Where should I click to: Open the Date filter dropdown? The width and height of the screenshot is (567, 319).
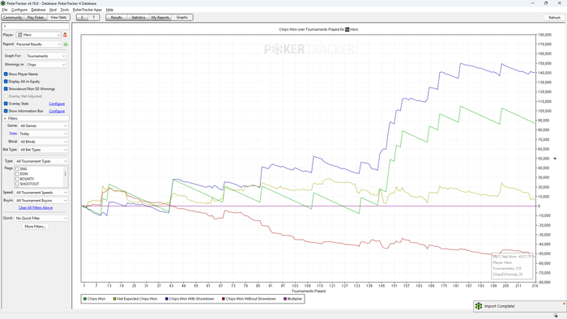(44, 134)
